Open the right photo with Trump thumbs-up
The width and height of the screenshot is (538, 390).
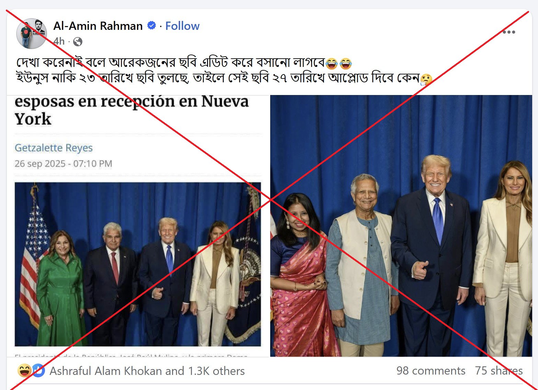[401, 226]
